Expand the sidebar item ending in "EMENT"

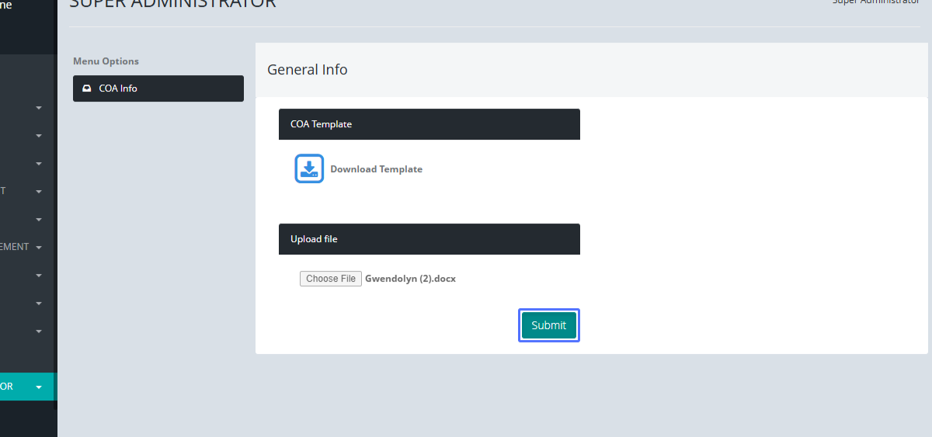[39, 248]
